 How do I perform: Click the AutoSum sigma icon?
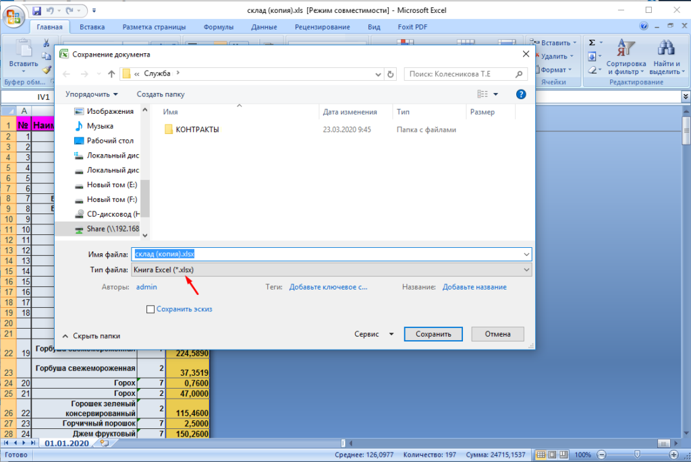[592, 42]
